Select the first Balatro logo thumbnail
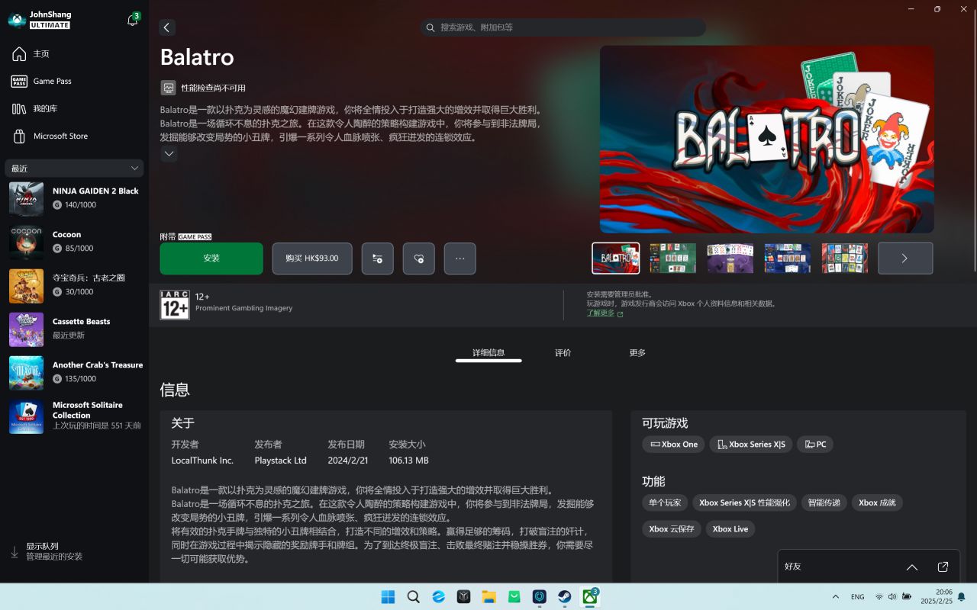This screenshot has height=610, width=977. click(x=616, y=258)
